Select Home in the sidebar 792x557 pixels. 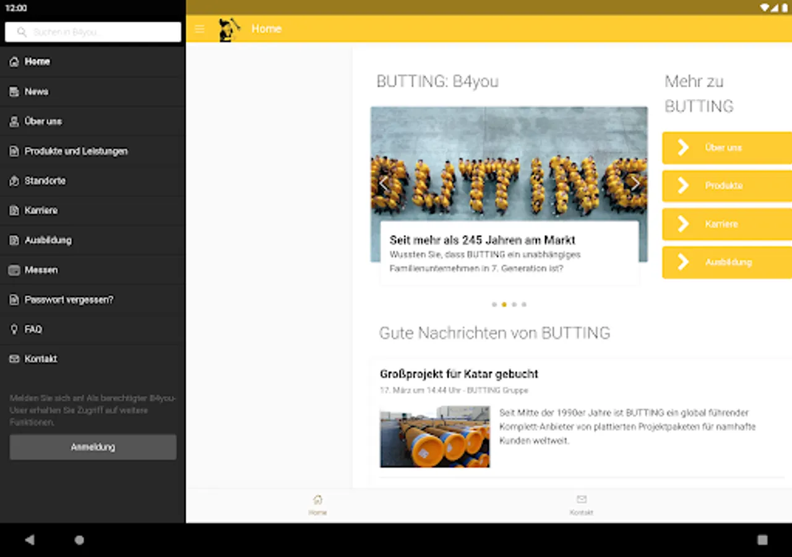93,62
